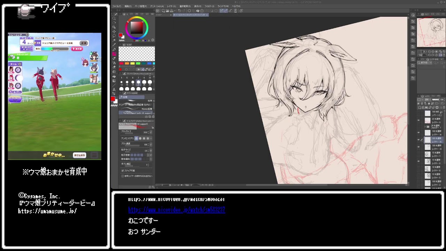The image size is (446, 251).
Task: Open the brush density dynamics button
Action: pos(151,144)
